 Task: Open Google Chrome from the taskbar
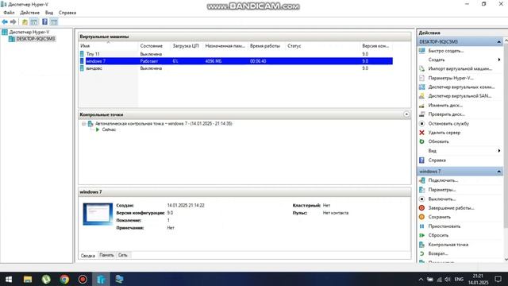click(64, 279)
